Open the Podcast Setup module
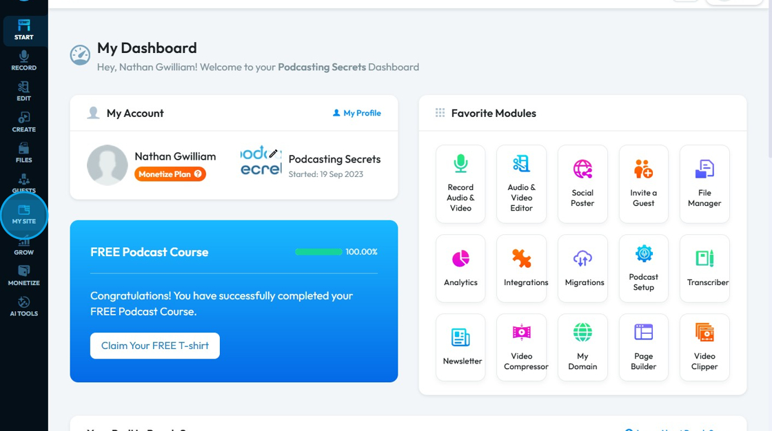 click(643, 268)
